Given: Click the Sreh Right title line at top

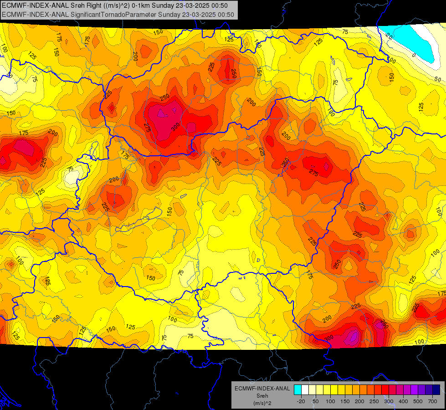Looking at the screenshot, I should [x=115, y=5].
